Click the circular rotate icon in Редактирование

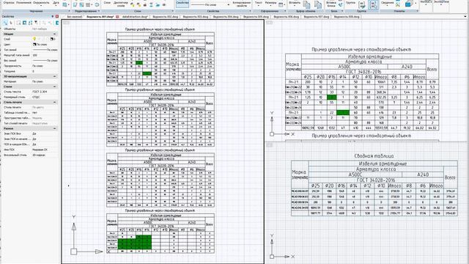pyautogui.click(x=97, y=5)
